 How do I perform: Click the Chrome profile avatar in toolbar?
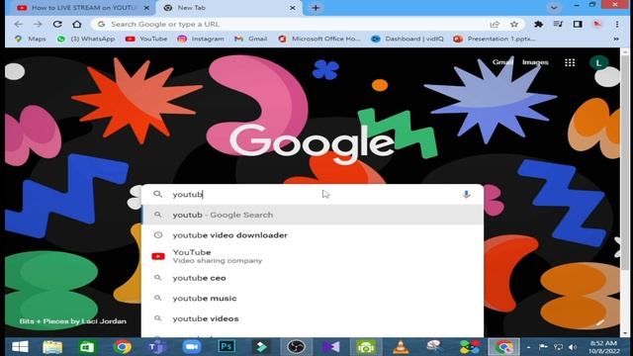click(597, 24)
